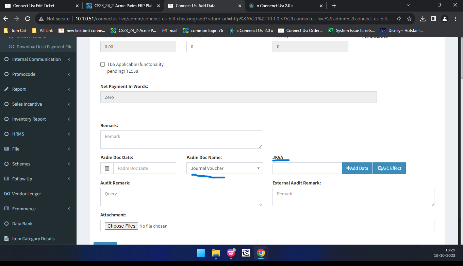The width and height of the screenshot is (463, 266).
Task: Expand the Ecommerce sidebar menu
Action: point(38,209)
